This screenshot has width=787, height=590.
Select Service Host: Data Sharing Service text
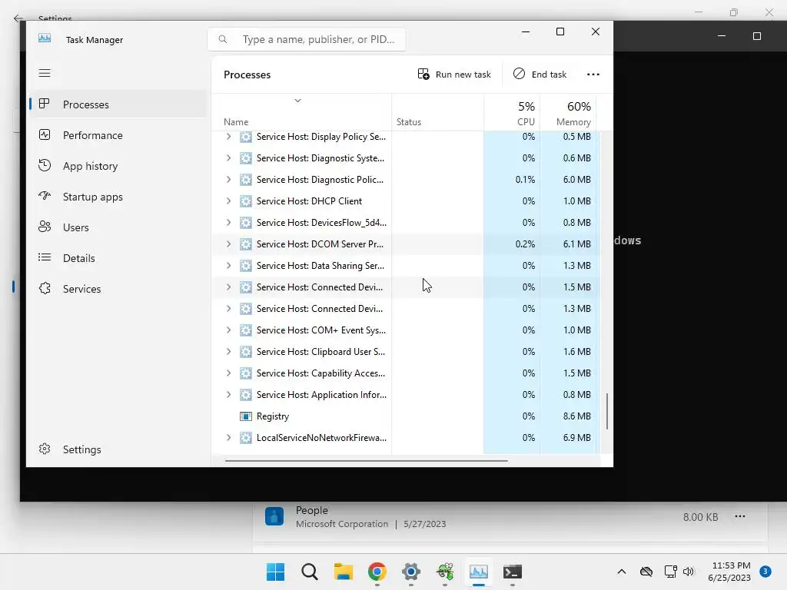[x=320, y=265]
